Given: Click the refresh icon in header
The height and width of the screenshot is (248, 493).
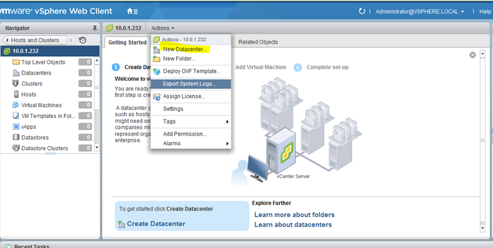Looking at the screenshot, I should pyautogui.click(x=362, y=11).
